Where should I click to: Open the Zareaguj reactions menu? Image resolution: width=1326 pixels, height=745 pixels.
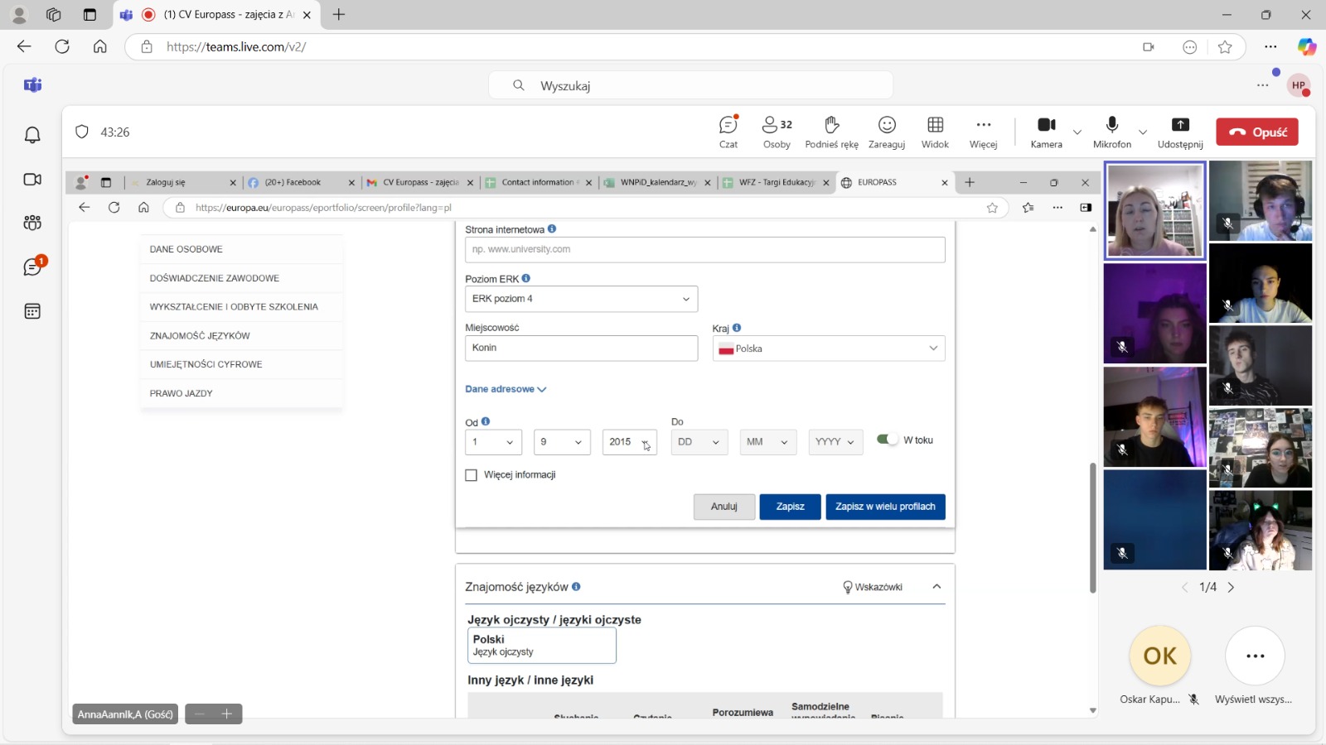[x=887, y=132]
